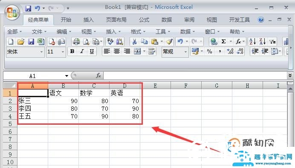This screenshot has width=295, height=168.
Task: Open the Borders dropdown arrow
Action: click(280, 51)
